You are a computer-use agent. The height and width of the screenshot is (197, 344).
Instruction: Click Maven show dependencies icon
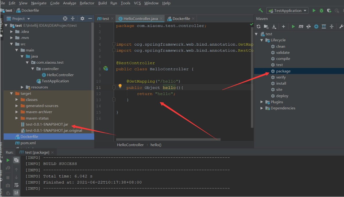[324, 26]
